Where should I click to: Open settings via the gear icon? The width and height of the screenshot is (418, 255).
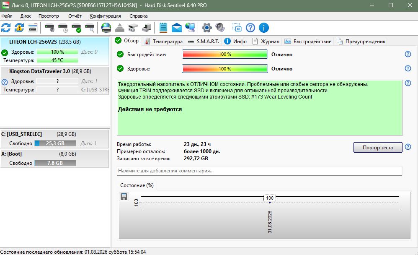(x=206, y=28)
